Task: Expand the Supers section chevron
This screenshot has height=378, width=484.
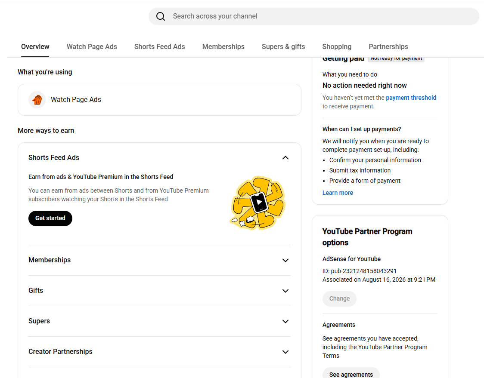Action: coord(285,321)
